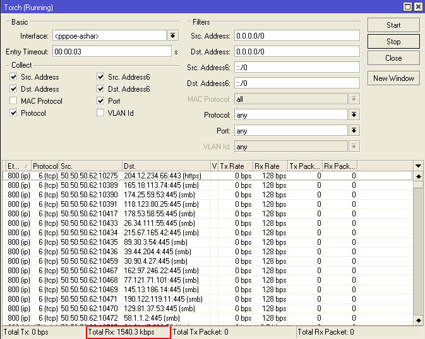Select row with source 50.50.50.62:10467
Screen dimensions: 425x339
point(207,271)
